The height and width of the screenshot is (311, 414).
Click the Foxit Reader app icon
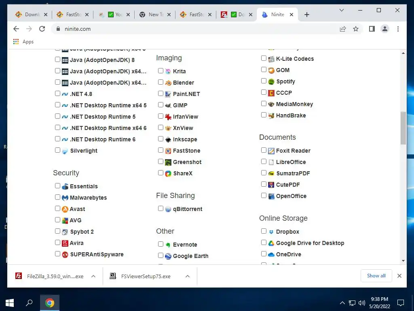point(271,151)
